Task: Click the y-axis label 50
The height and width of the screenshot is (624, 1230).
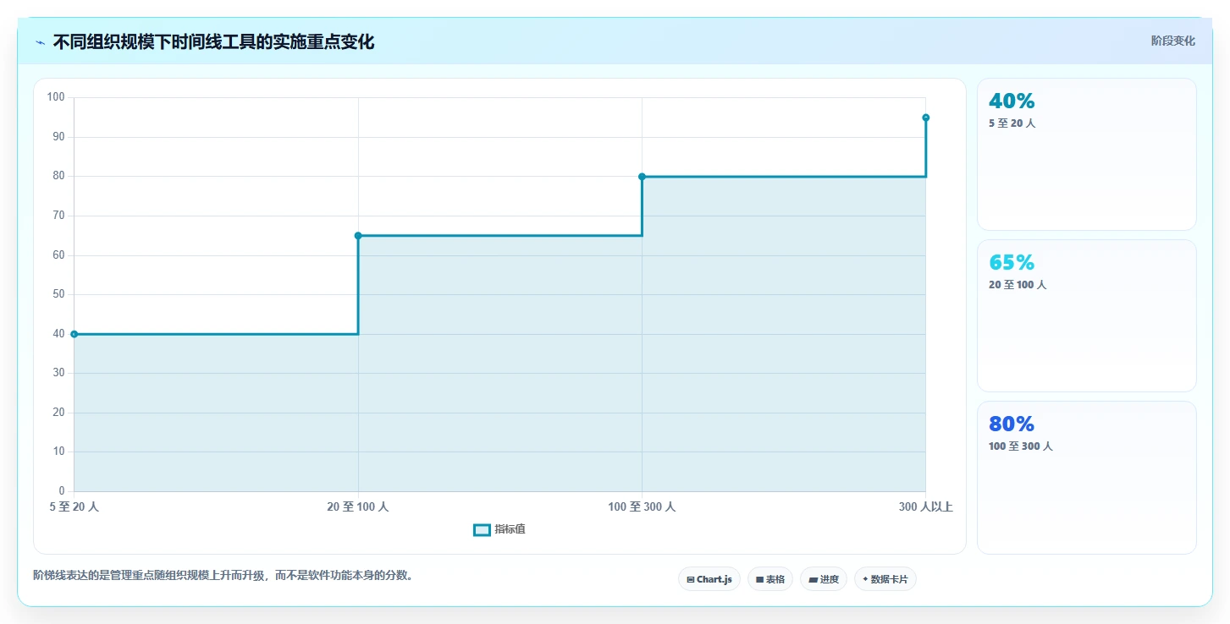Action: point(58,294)
